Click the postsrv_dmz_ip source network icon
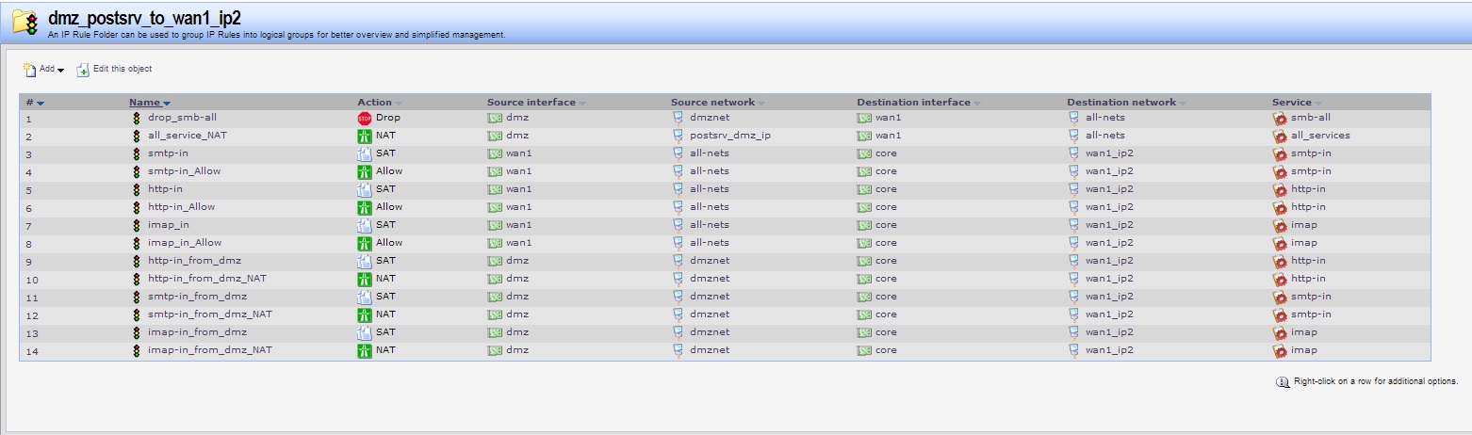This screenshot has height=435, width=1472. 678,136
